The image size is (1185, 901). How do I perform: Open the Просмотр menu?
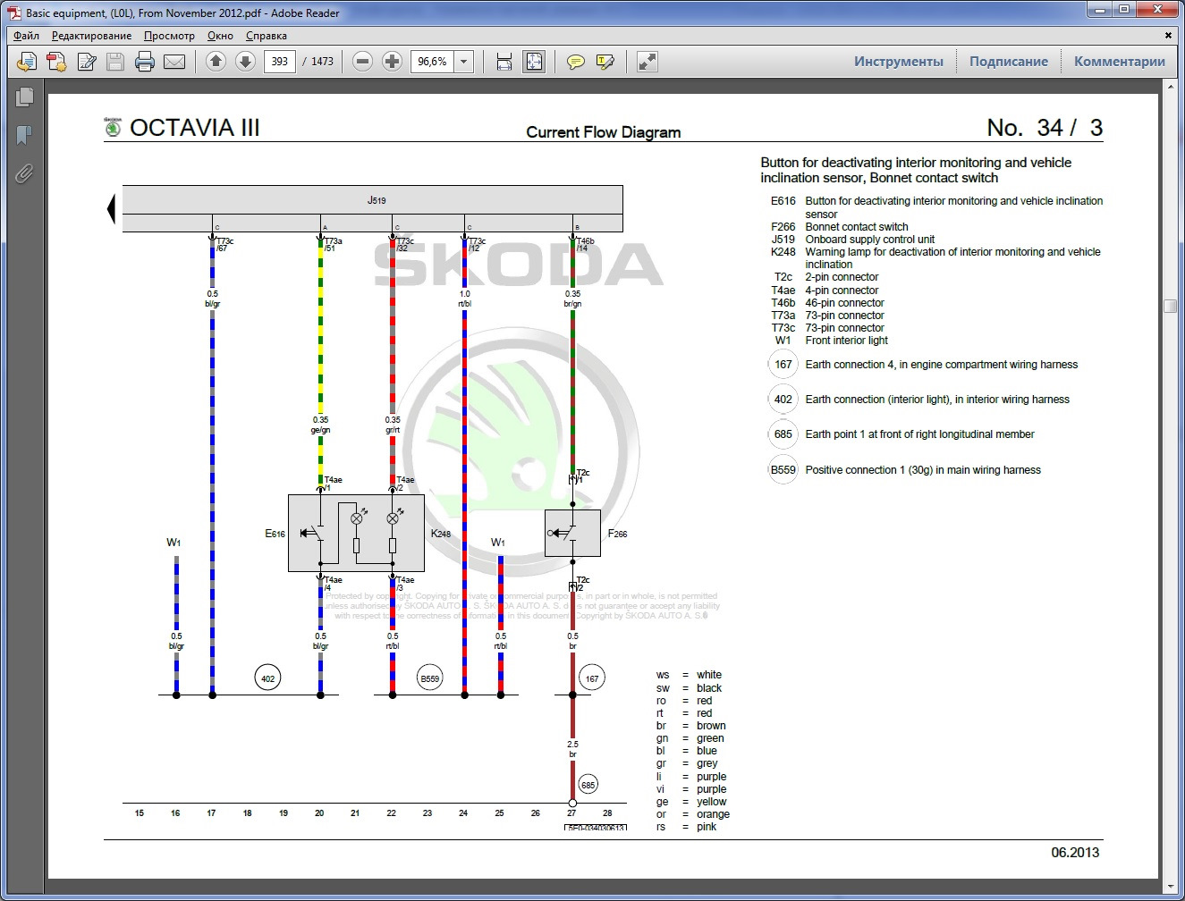click(x=169, y=36)
